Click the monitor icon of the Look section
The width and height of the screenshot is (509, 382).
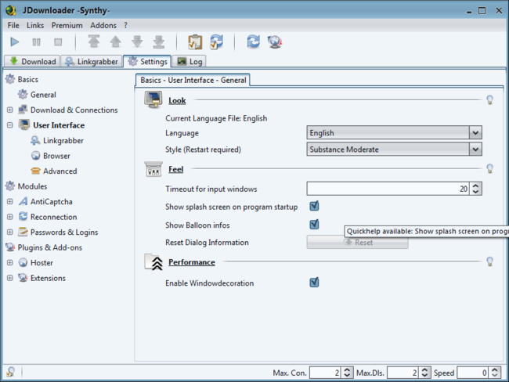pos(153,99)
